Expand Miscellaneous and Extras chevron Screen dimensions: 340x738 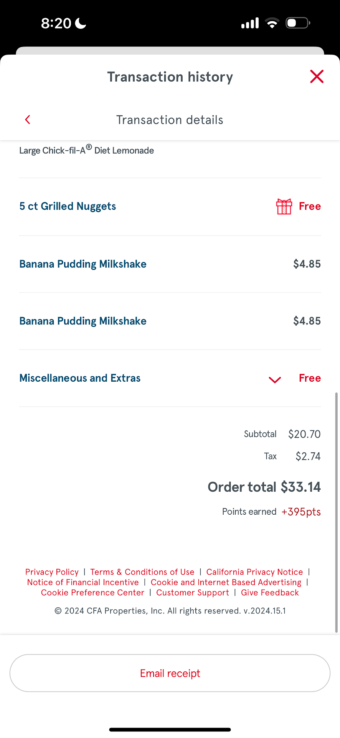(x=275, y=380)
